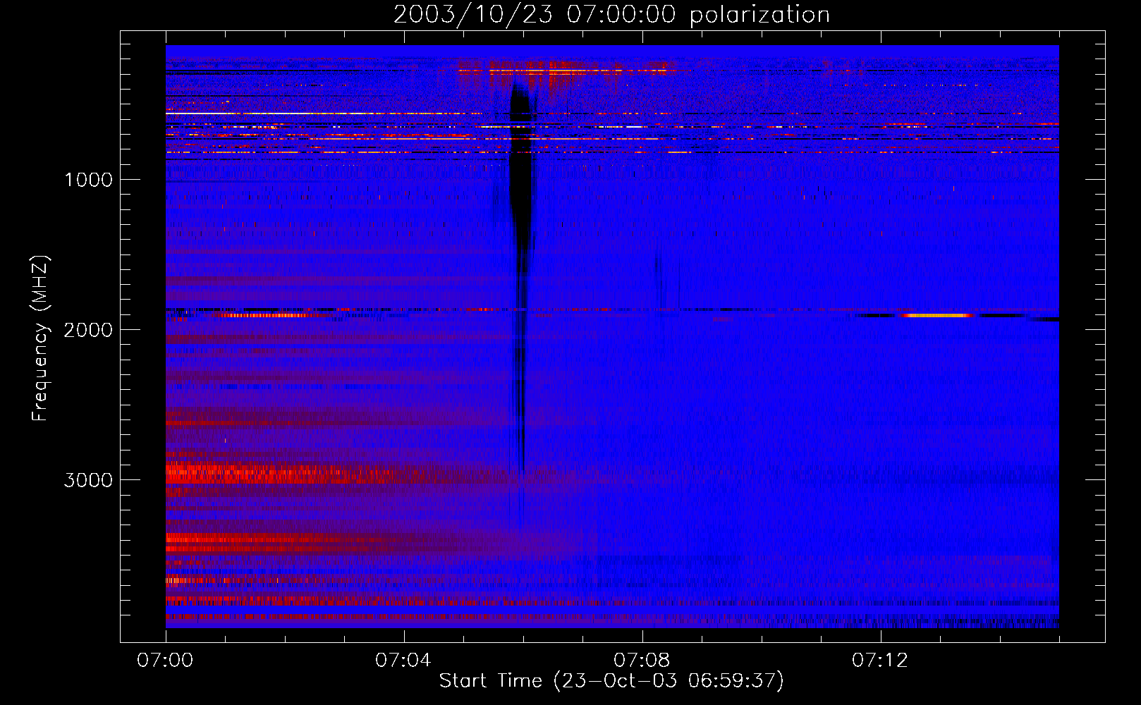Click the 07:12 time tick label
This screenshot has width=1141, height=705.
[880, 661]
